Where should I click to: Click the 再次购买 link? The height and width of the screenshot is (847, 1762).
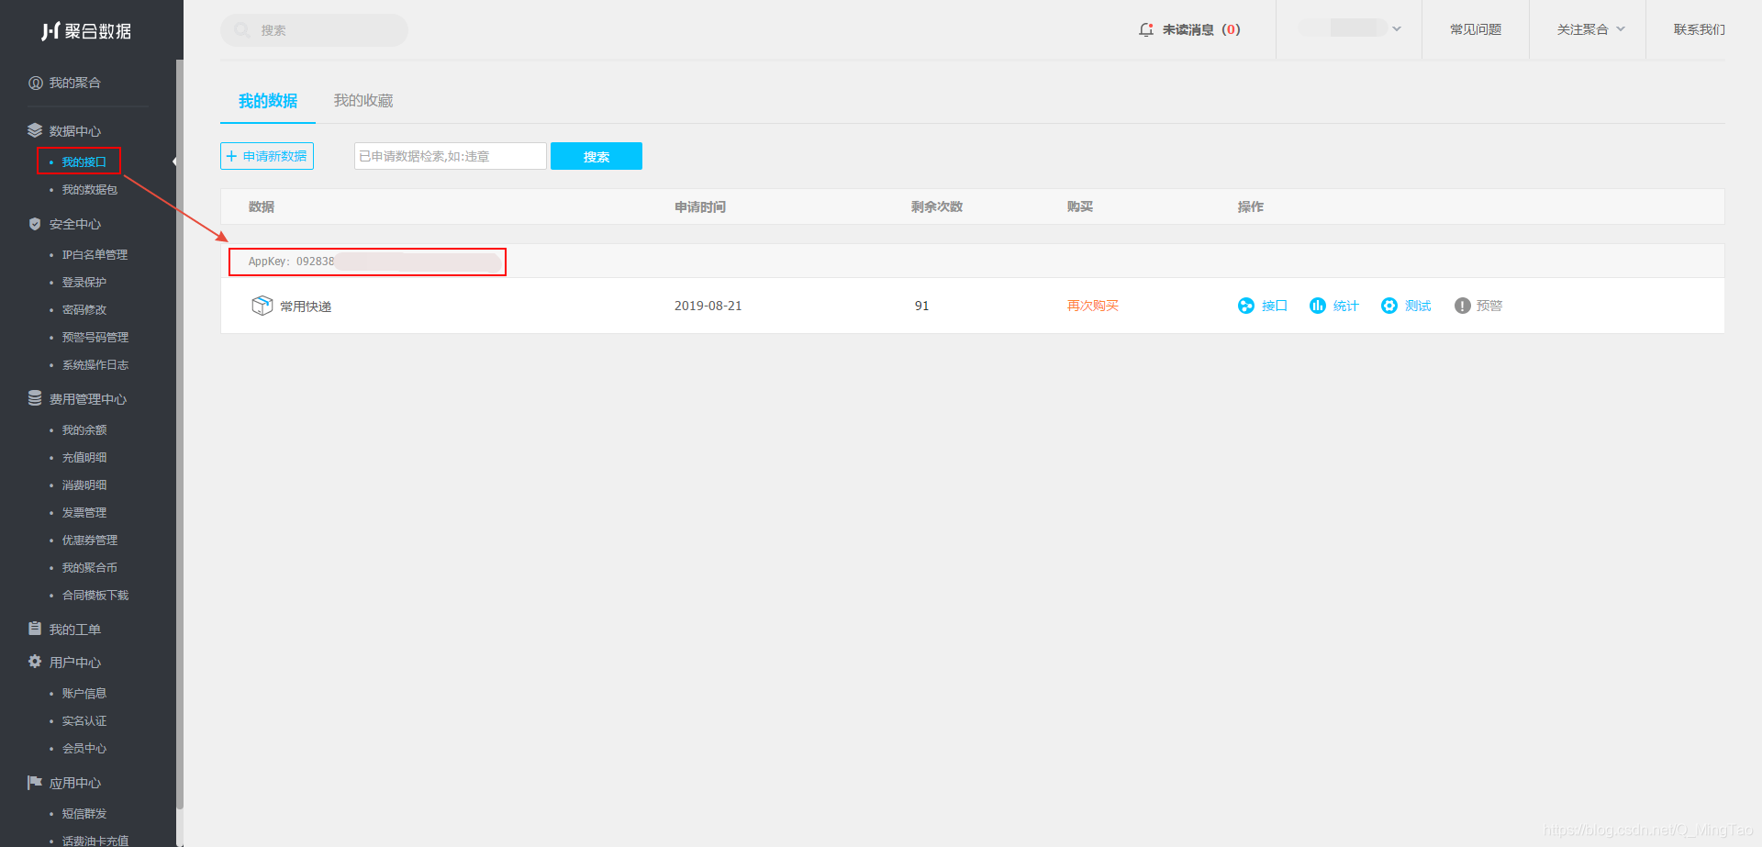click(1093, 306)
